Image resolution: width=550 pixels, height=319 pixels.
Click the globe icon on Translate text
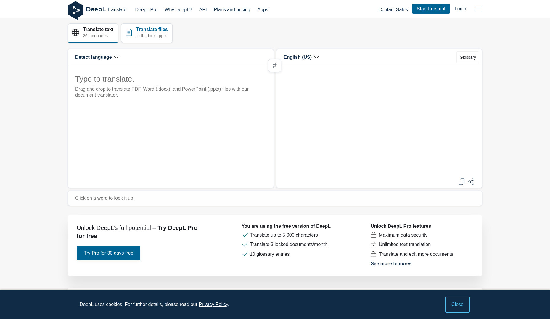click(75, 32)
